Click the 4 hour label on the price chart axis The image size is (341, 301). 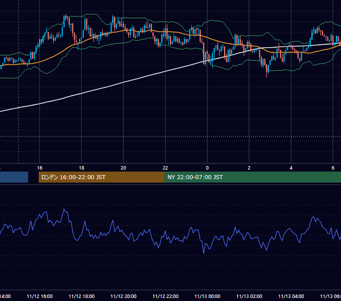coord(291,168)
